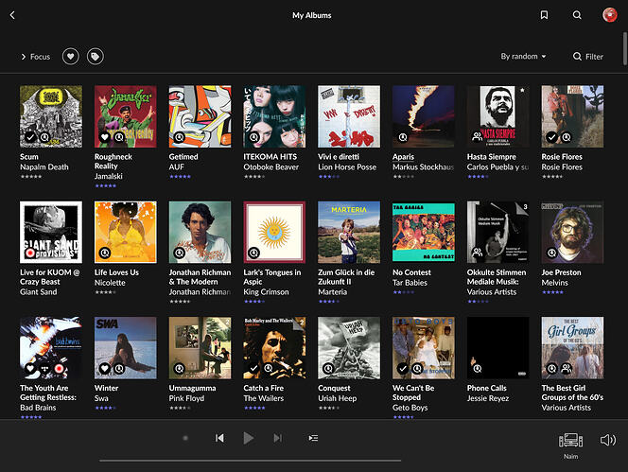Click the people badge on Okkulte Stimmen cover
This screenshot has height=472, width=628.
click(x=477, y=253)
